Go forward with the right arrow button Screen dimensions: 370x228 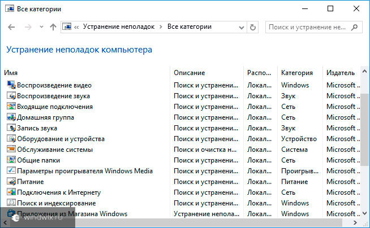pyautogui.click(x=28, y=27)
